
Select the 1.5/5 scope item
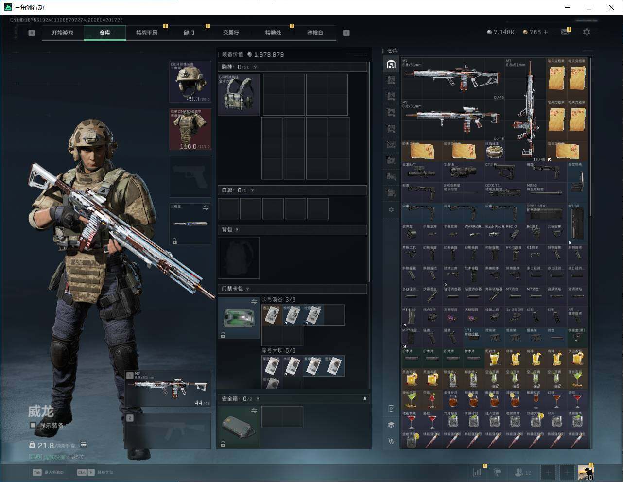[463, 172]
